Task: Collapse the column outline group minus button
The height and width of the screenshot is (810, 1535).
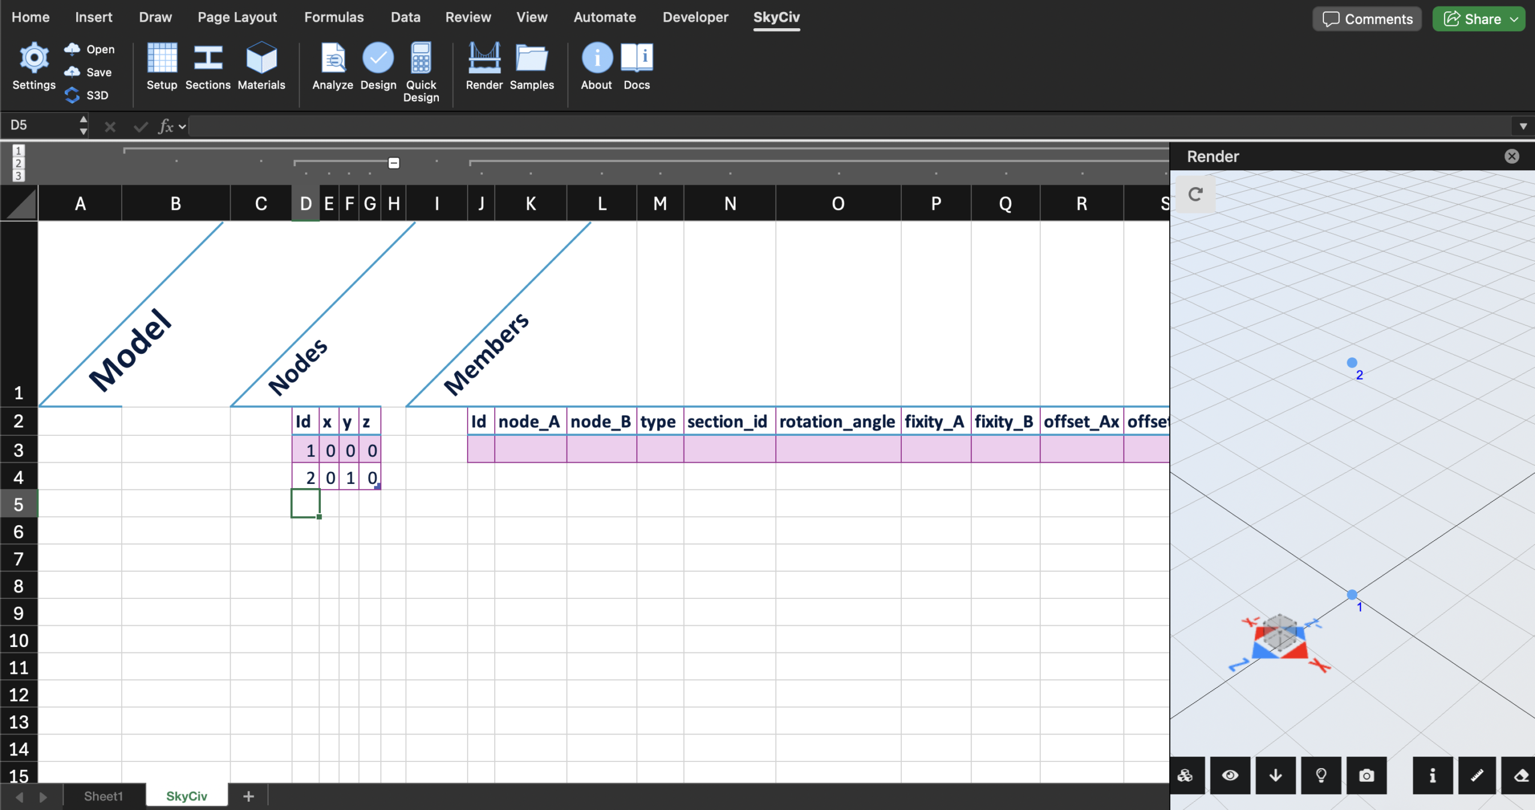Action: [394, 163]
